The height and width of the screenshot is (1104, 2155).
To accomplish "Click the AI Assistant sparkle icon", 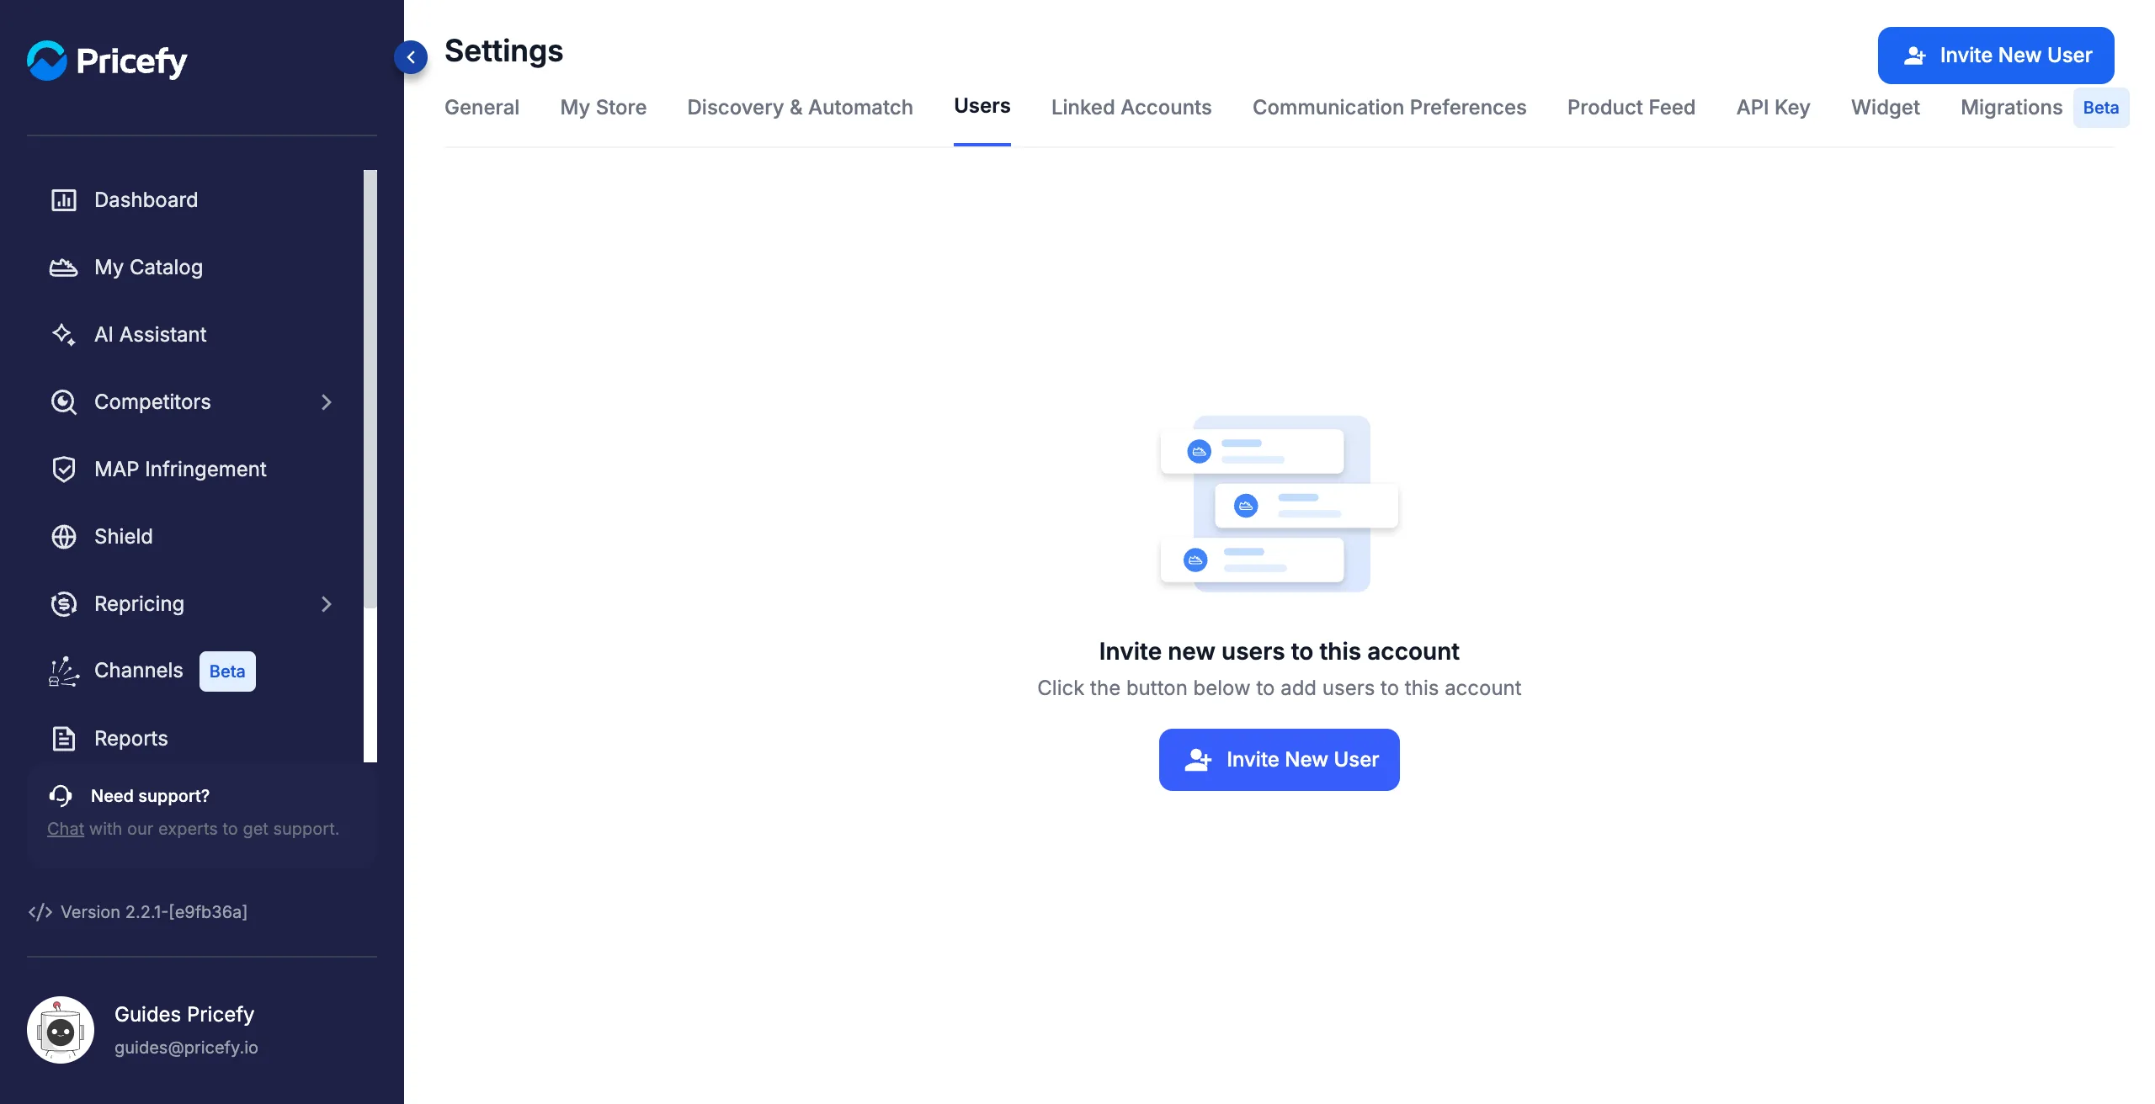I will (x=64, y=335).
